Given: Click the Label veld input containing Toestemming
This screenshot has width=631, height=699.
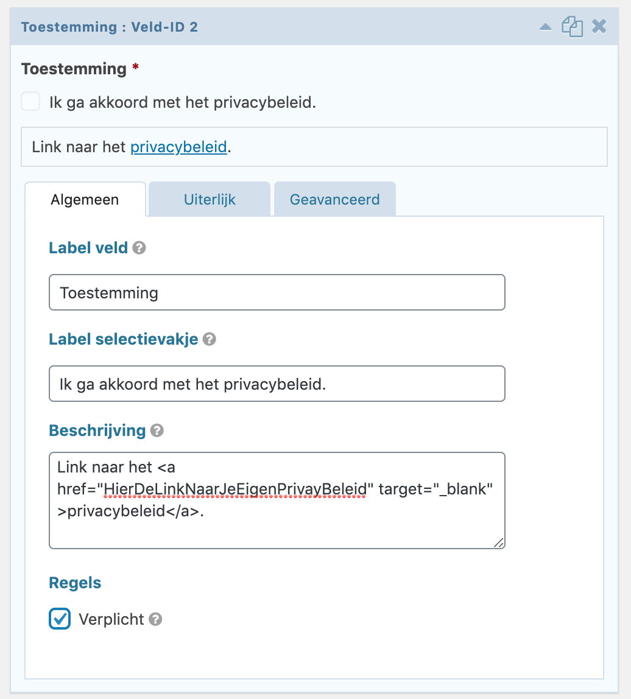Looking at the screenshot, I should [277, 292].
